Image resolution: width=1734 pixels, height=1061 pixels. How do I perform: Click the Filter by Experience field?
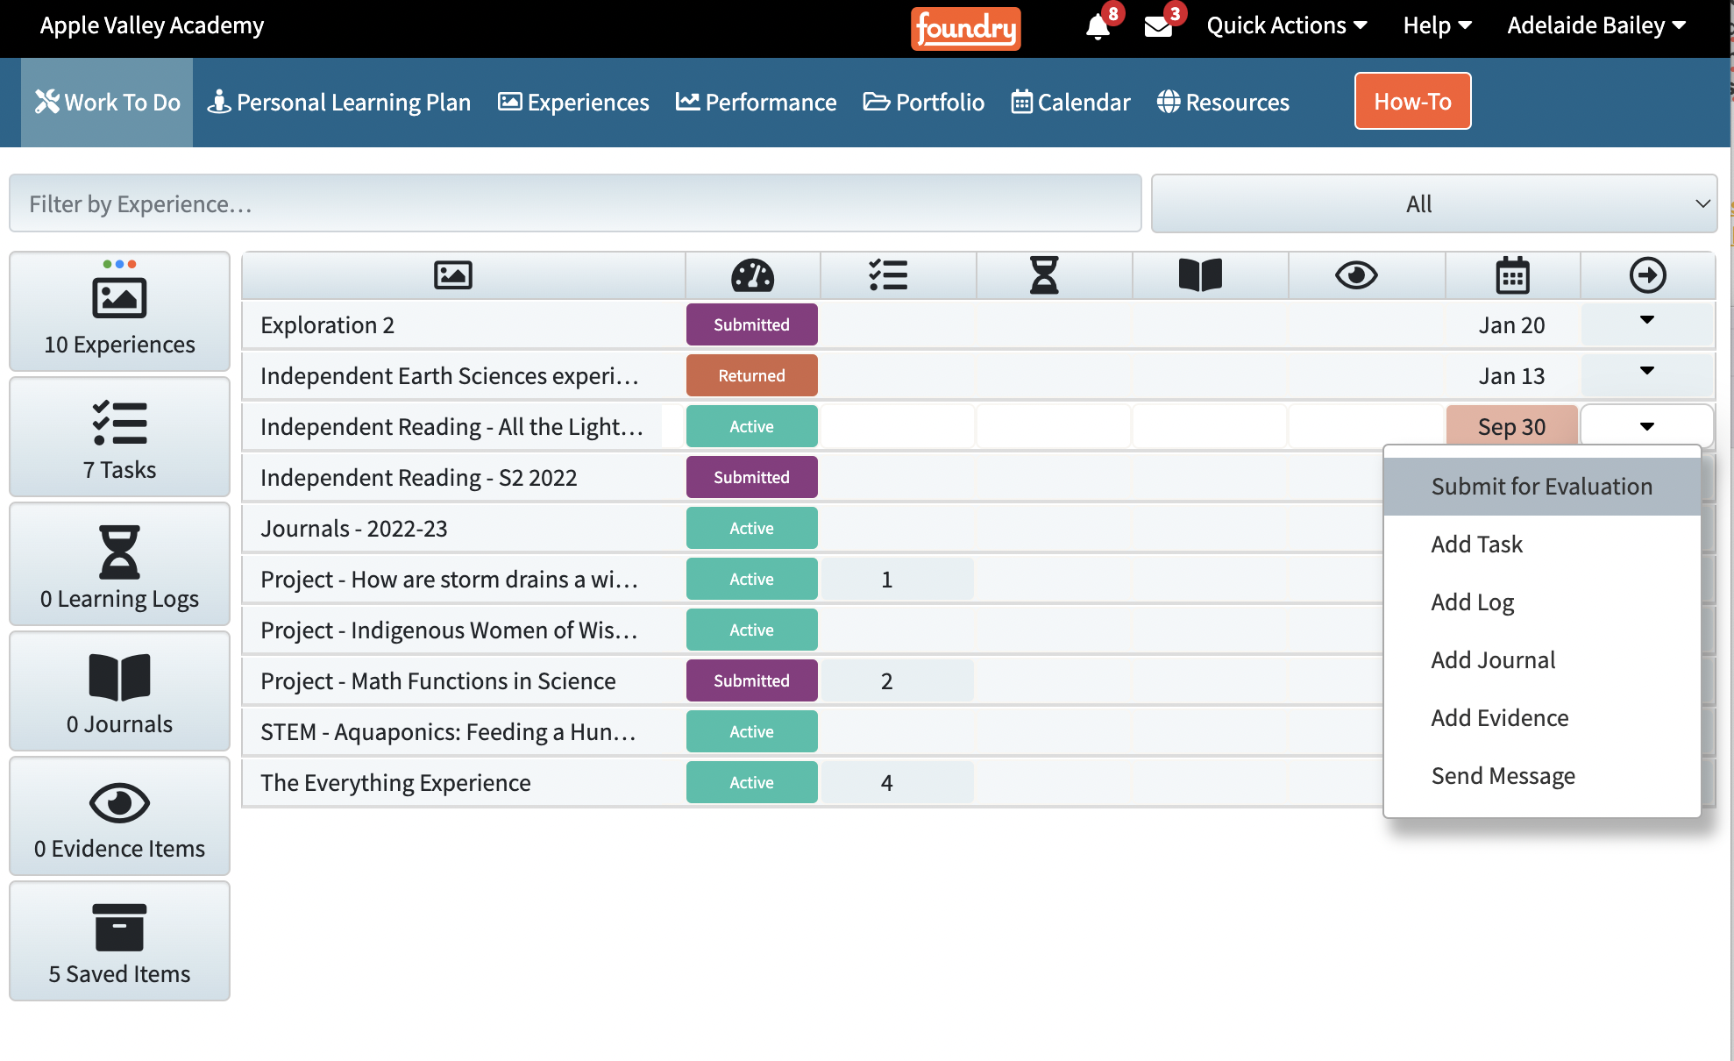(575, 203)
